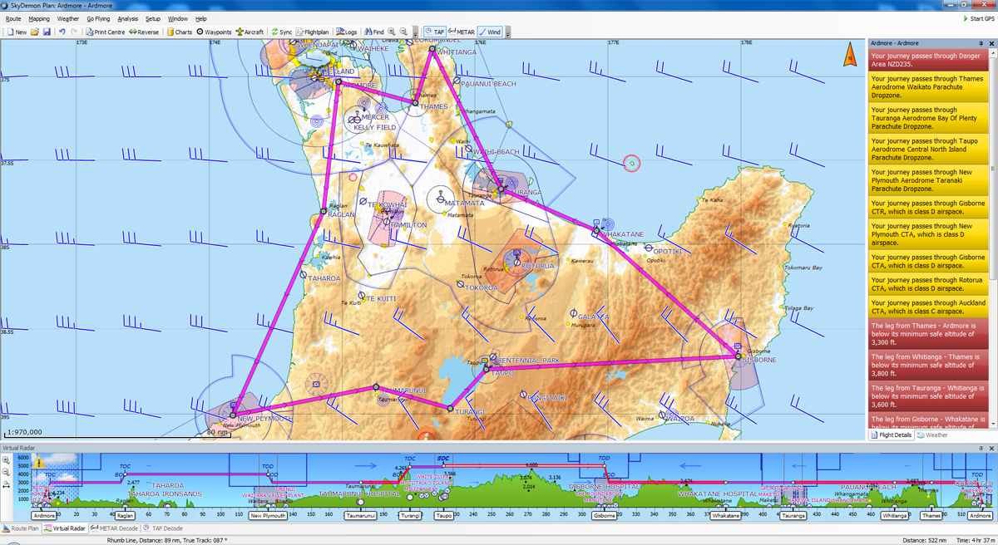Screen dimensions: 998x545
Task: Click the Raglan waypoint label in profile
Action: click(x=126, y=516)
